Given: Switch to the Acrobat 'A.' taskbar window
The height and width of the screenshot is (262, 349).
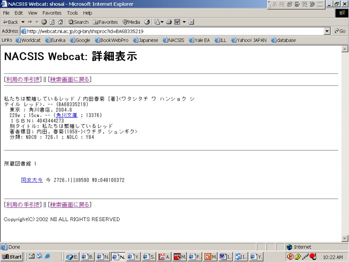Looking at the screenshot, I should tap(164, 257).
